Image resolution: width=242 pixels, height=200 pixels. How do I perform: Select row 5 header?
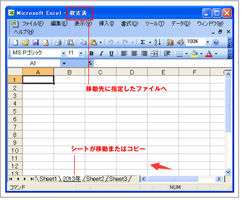[x=15, y=111]
